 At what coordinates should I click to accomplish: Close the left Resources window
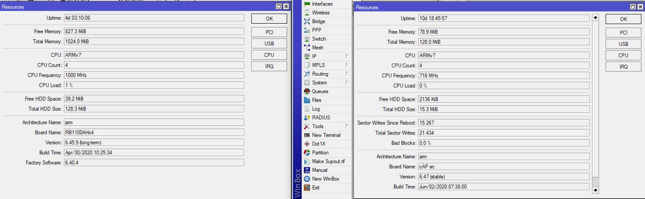[x=286, y=7]
